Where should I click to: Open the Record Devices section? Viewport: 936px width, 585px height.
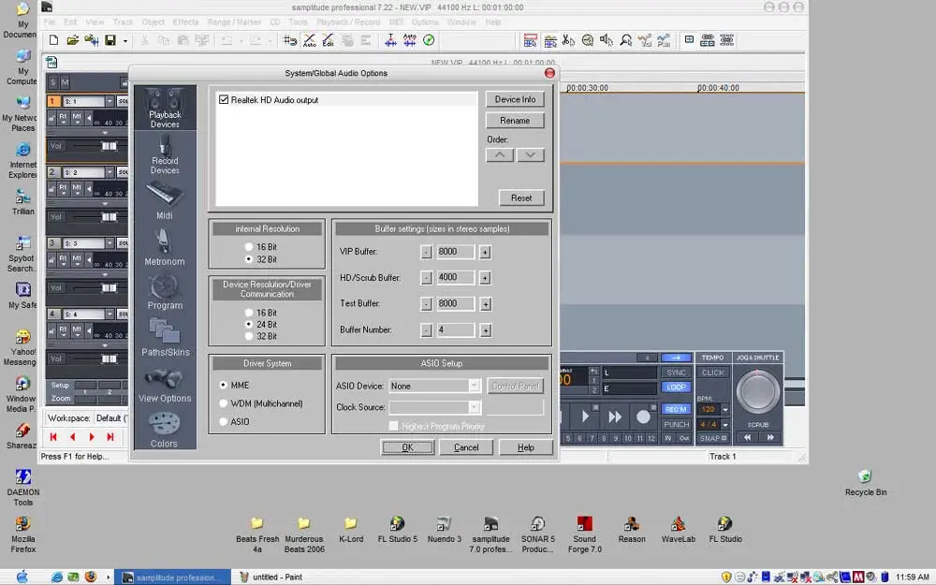(x=165, y=154)
